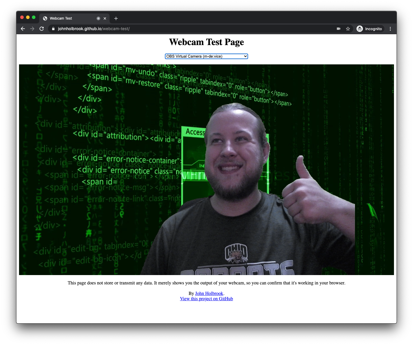Viewport: 413px width, 345px height.
Task: Open the John Holbrook link
Action: pyautogui.click(x=209, y=293)
